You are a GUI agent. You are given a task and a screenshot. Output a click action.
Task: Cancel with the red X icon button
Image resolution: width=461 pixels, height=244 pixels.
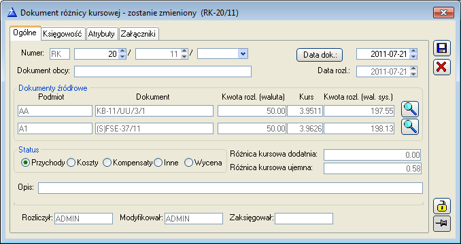pos(442,67)
